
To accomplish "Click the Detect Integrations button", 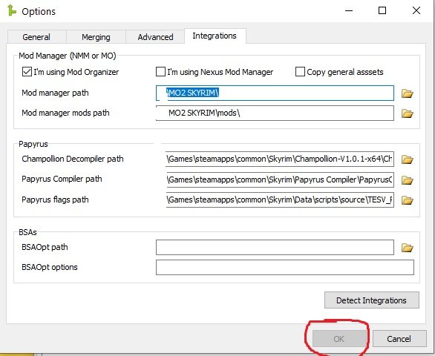I will [371, 300].
